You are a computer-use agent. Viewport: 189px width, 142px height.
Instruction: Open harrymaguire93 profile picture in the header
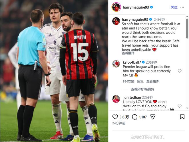click(116, 7)
